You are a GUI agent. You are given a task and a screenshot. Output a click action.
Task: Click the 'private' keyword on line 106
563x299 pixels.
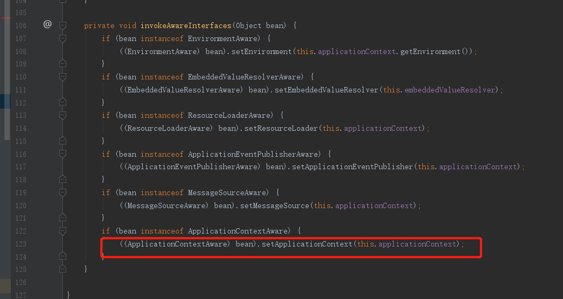99,25
